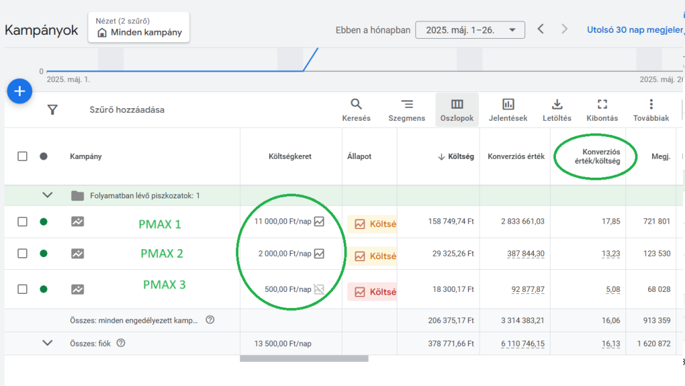Click budget chart icon for 11 000,00 Ft/nap
The image size is (685, 386).
pos(319,222)
